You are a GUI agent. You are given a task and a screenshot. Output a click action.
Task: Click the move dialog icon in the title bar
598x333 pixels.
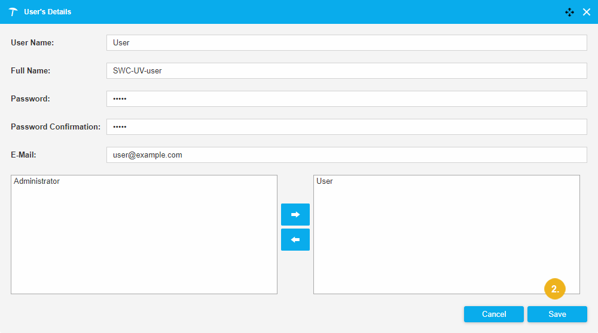(x=569, y=12)
